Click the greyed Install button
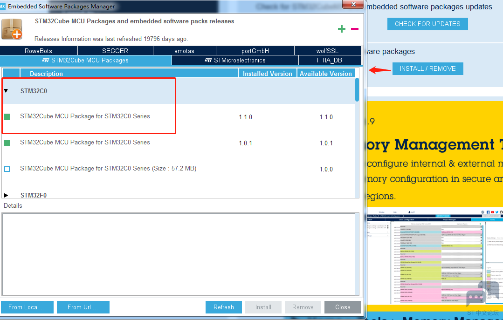The height and width of the screenshot is (320, 503). 263,307
